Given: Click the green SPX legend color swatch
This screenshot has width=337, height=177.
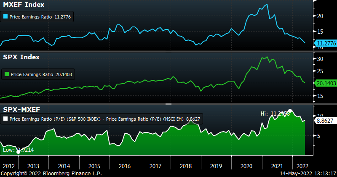Looking at the screenshot, I should tap(6, 74).
